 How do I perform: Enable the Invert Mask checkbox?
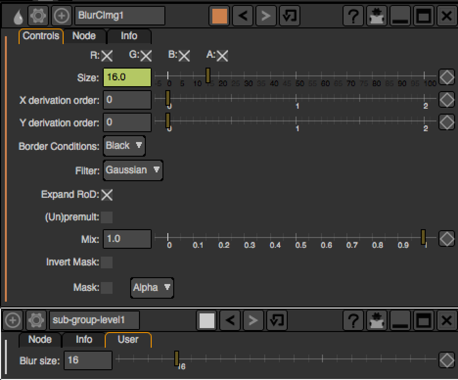coord(107,262)
